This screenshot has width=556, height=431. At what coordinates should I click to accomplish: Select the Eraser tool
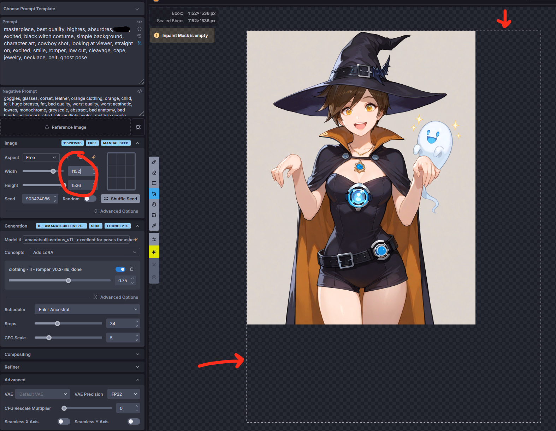154,173
